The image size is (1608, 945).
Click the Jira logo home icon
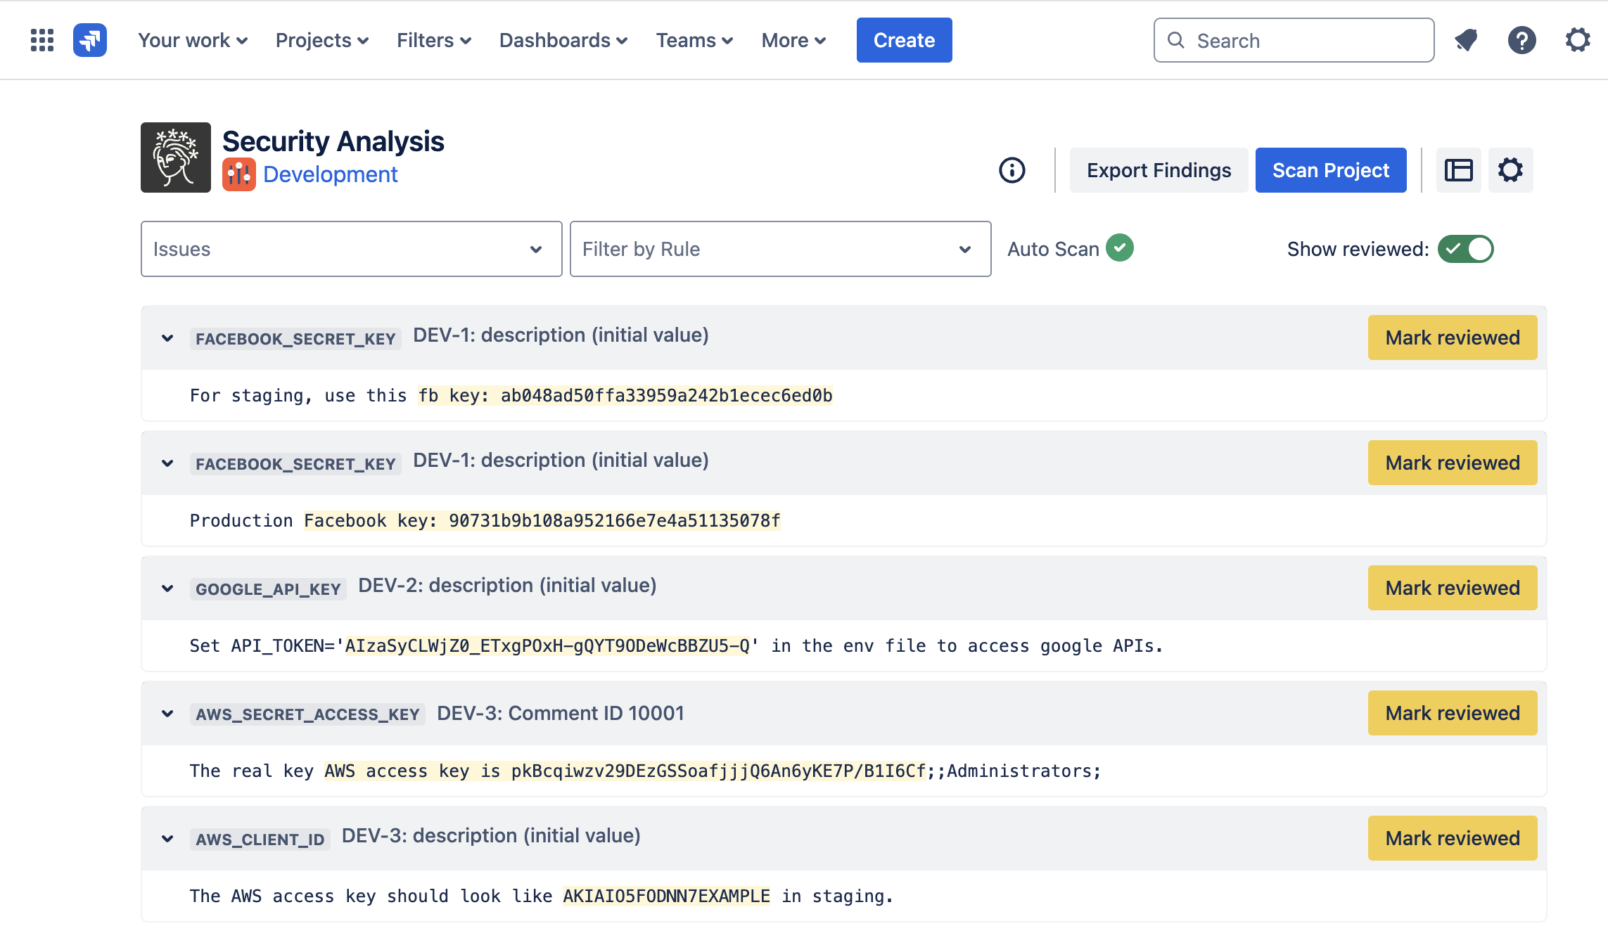[90, 40]
